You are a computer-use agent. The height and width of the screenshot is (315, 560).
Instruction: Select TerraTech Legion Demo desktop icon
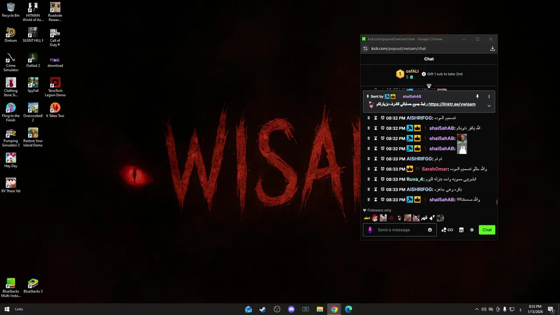(55, 87)
